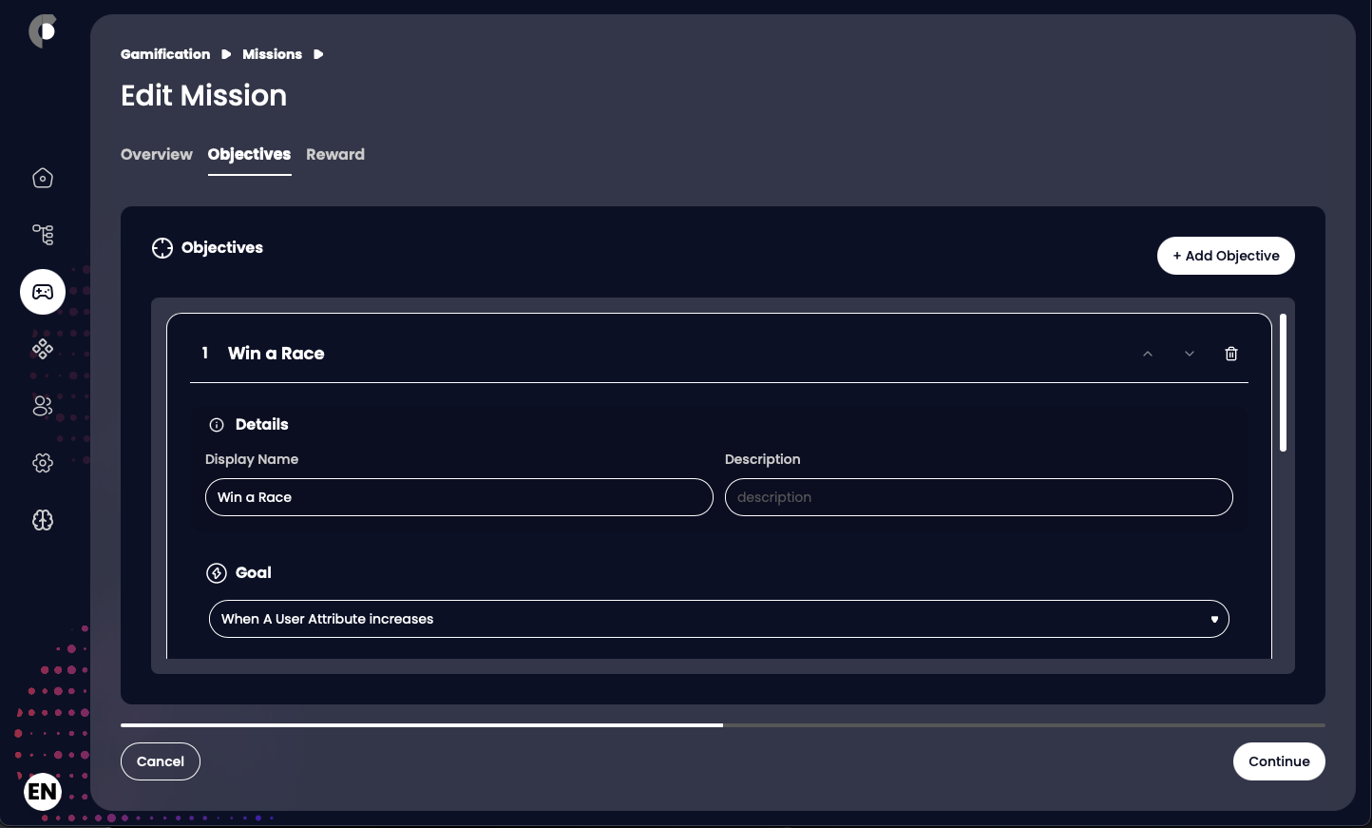Image resolution: width=1372 pixels, height=828 pixels.
Task: Click the objectives panel vertical scrollbar
Action: (1283, 383)
